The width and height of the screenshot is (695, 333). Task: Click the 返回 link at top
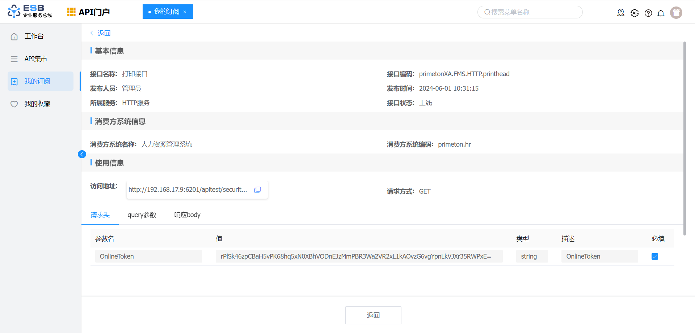point(104,33)
